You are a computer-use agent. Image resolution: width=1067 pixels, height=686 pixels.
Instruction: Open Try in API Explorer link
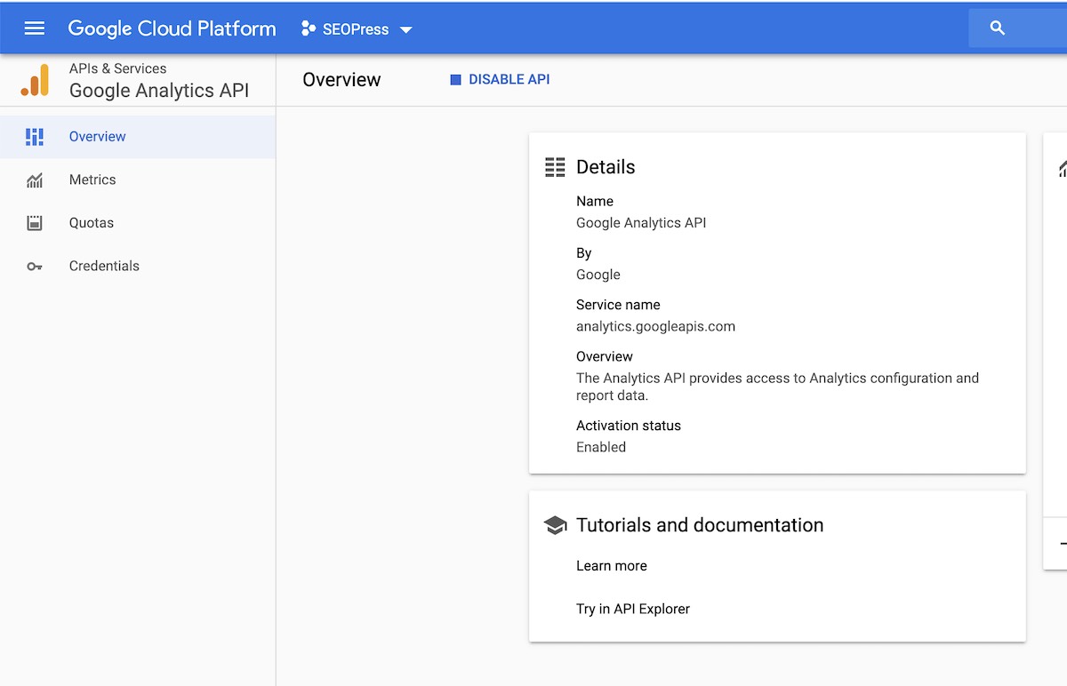[633, 609]
